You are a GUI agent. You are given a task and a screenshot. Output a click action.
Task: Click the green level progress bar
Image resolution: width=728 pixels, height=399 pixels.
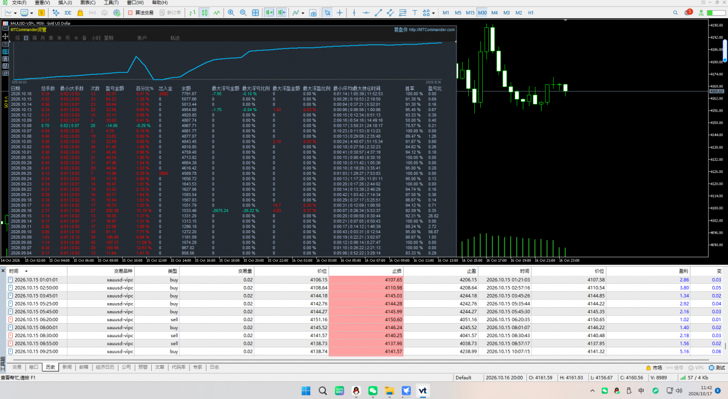tap(716, 13)
